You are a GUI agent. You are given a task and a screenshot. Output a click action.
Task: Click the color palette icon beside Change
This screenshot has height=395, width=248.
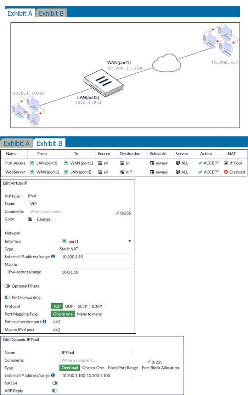tap(30, 219)
